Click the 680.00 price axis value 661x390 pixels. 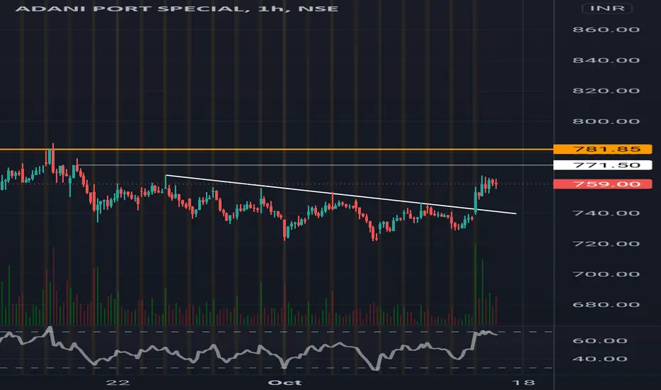pos(606,304)
